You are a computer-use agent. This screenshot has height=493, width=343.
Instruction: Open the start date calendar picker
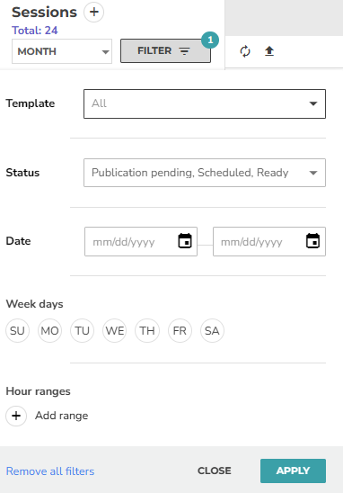(x=185, y=241)
